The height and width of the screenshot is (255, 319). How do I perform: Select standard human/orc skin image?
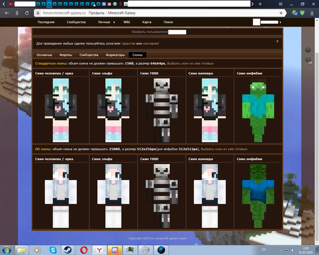point(61,110)
